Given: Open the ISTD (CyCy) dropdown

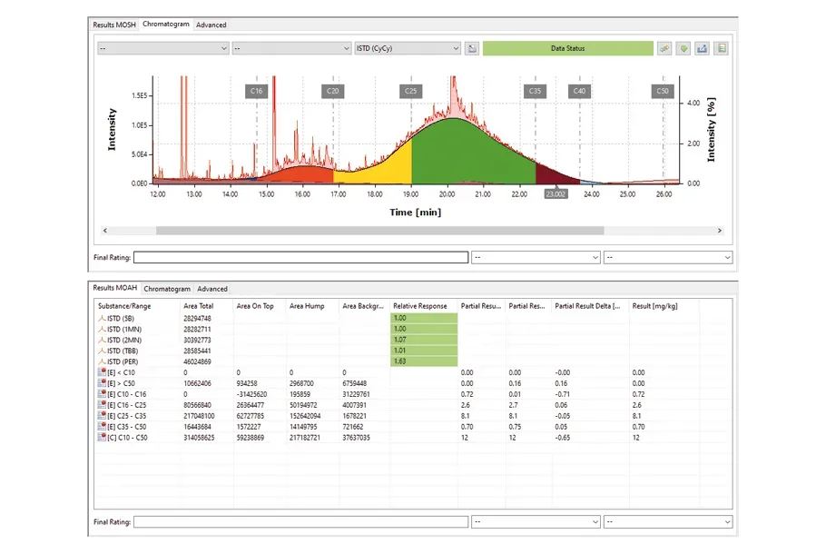Looking at the screenshot, I should 408,48.
